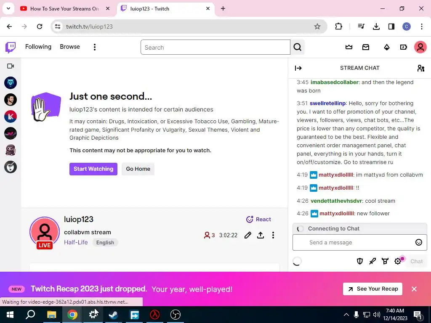Open a new browser tab
The image size is (431, 323).
pyautogui.click(x=223, y=9)
